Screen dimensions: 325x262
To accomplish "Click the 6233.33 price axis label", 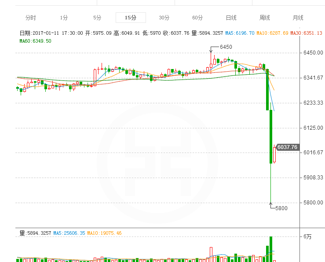I will pos(313,103).
